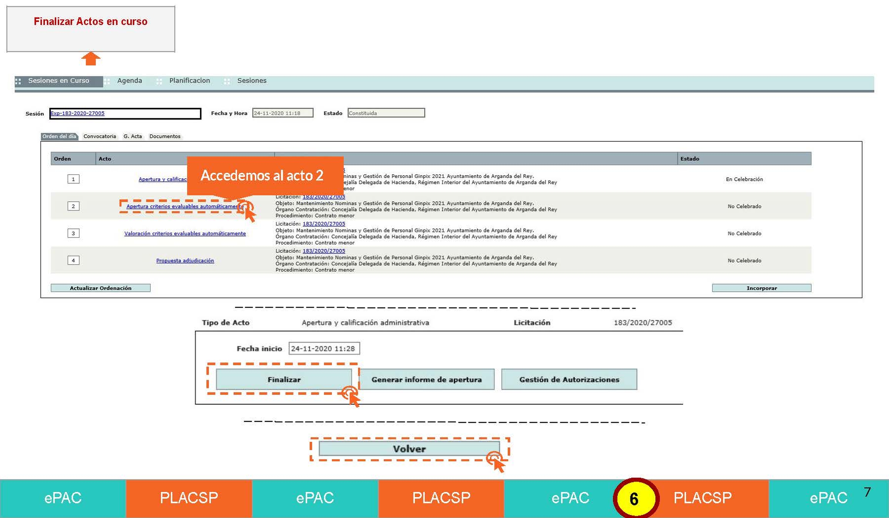Image resolution: width=889 pixels, height=518 pixels.
Task: Open Valoración criterios evaluables automáticamente link
Action: pyautogui.click(x=185, y=233)
